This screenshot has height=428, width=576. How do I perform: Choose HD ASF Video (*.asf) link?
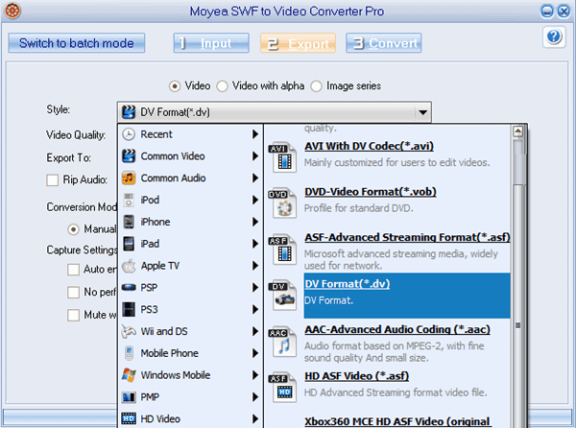click(356, 376)
